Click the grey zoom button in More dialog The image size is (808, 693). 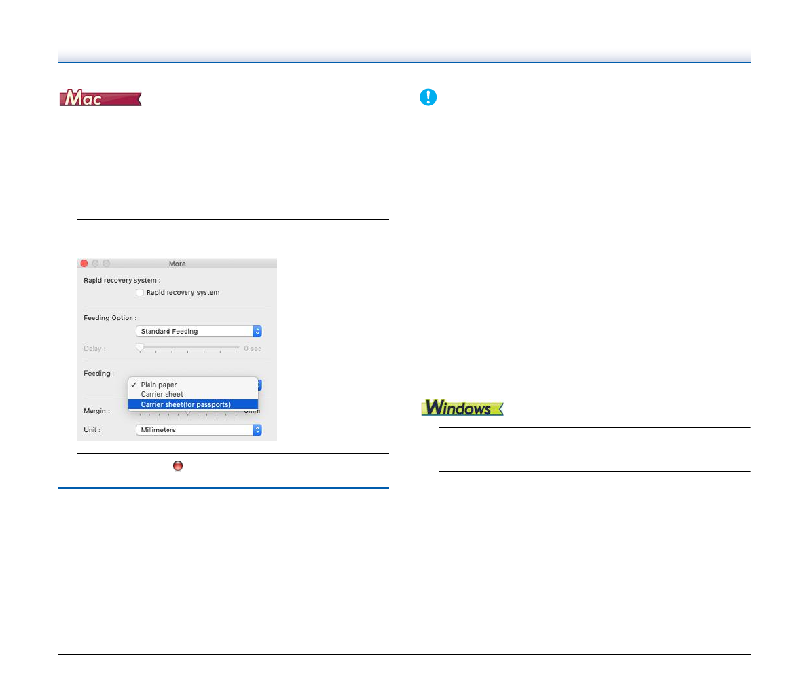pos(106,264)
